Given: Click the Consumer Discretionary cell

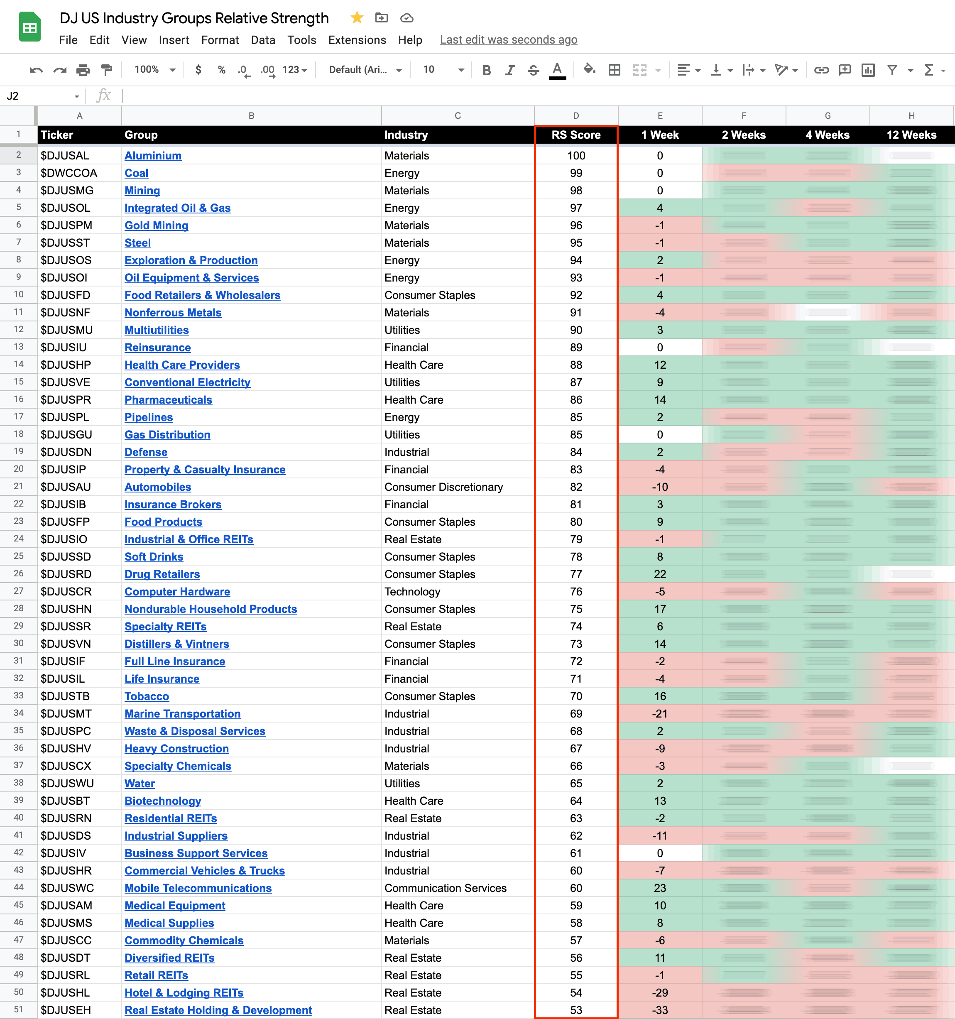Looking at the screenshot, I should pyautogui.click(x=458, y=487).
